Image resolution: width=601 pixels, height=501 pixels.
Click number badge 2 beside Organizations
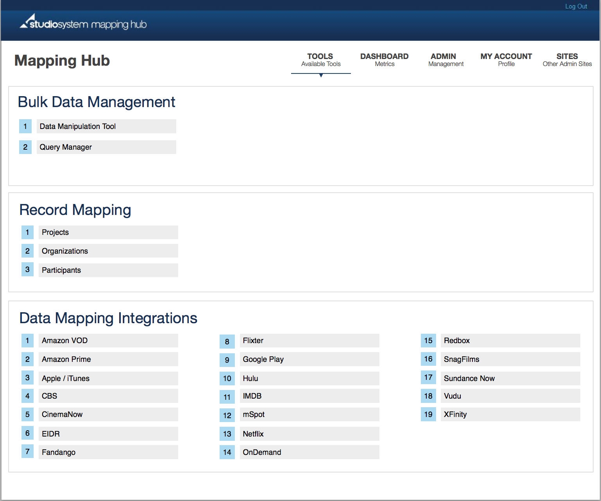point(27,251)
